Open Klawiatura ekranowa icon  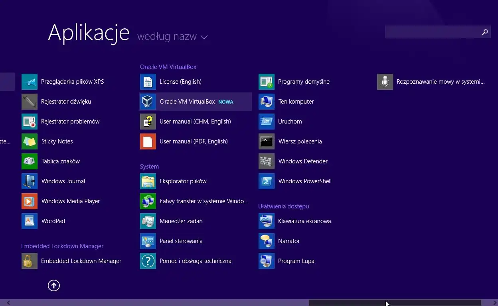[x=267, y=221]
